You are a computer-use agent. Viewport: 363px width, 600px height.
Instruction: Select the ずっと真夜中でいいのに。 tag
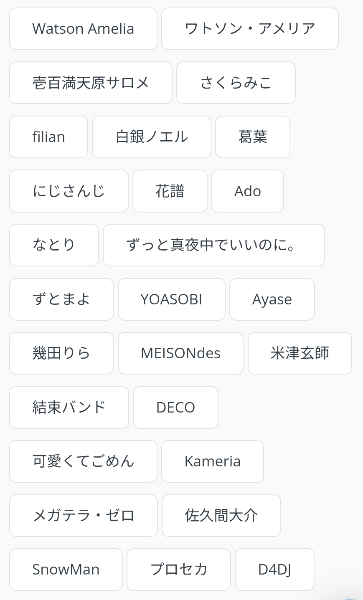(x=214, y=245)
